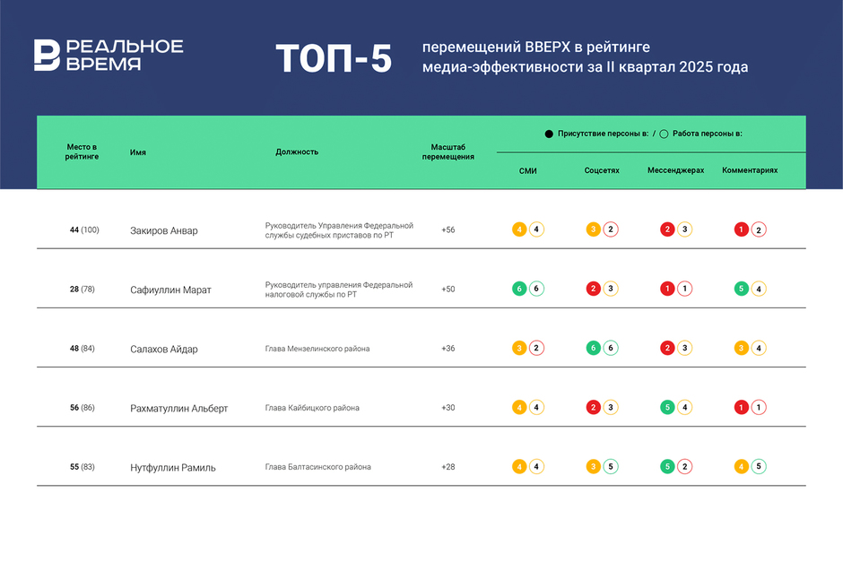Click filled red 1 Комментариях badge for Закиров Анвар

(742, 229)
